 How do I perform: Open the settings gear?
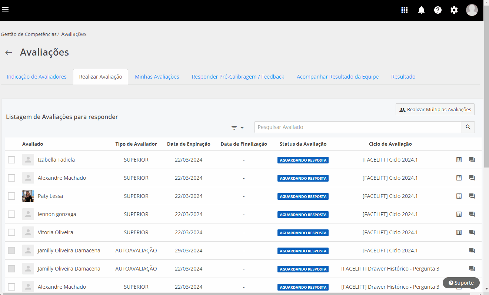454,10
